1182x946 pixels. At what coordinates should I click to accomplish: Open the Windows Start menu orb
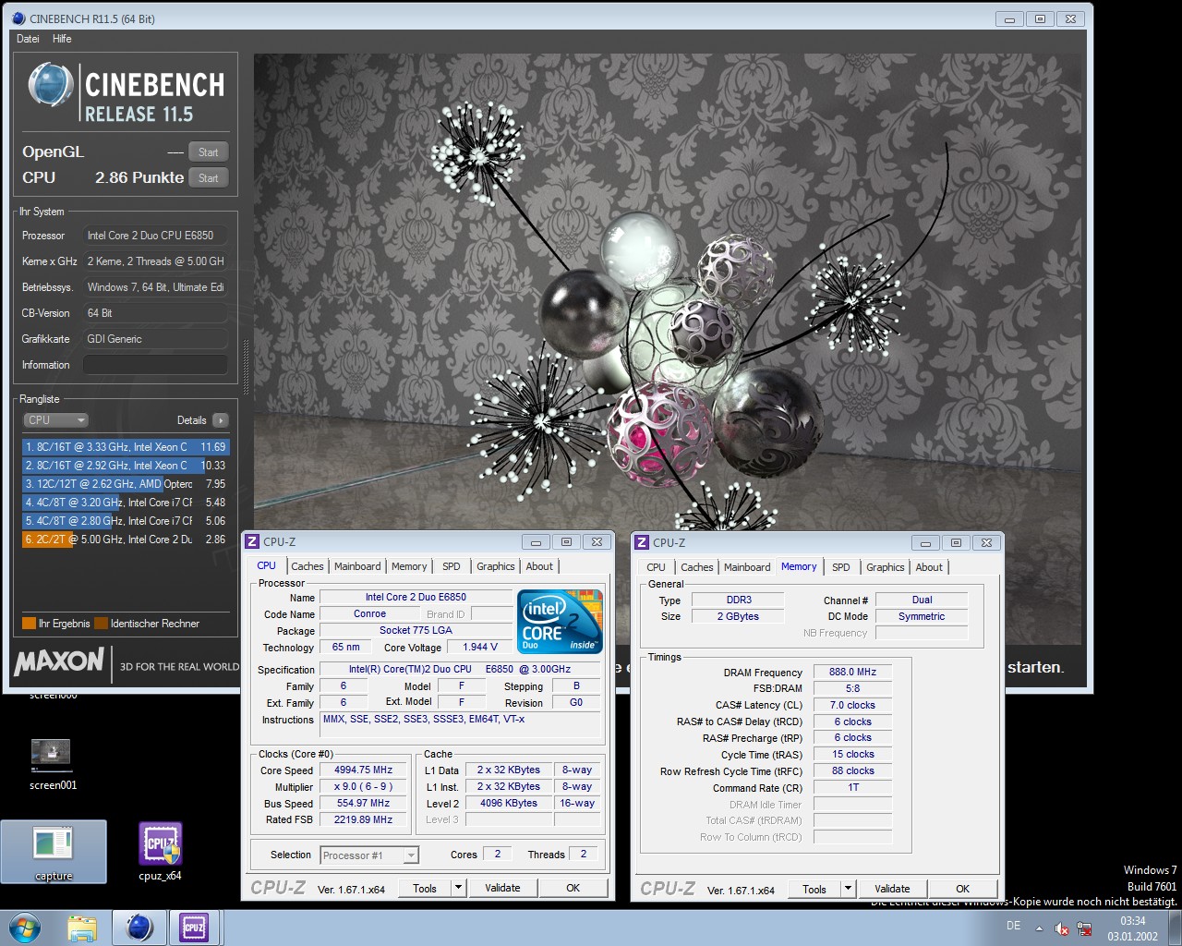(x=25, y=927)
